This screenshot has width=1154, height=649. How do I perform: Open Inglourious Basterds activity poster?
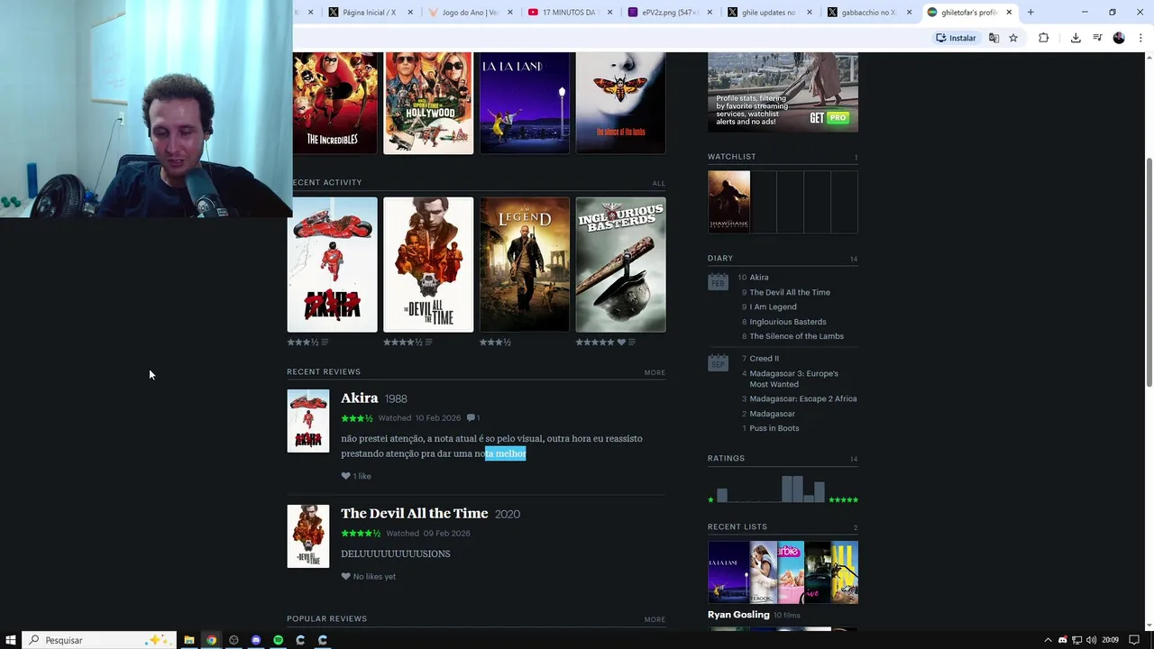(x=621, y=265)
